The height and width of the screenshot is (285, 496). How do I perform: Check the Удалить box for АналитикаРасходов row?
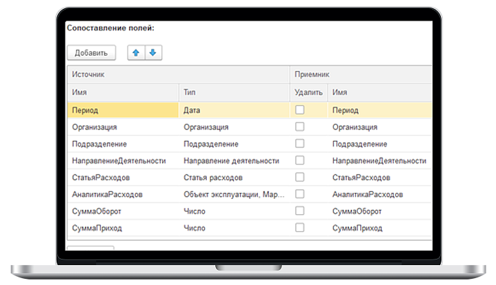[299, 194]
